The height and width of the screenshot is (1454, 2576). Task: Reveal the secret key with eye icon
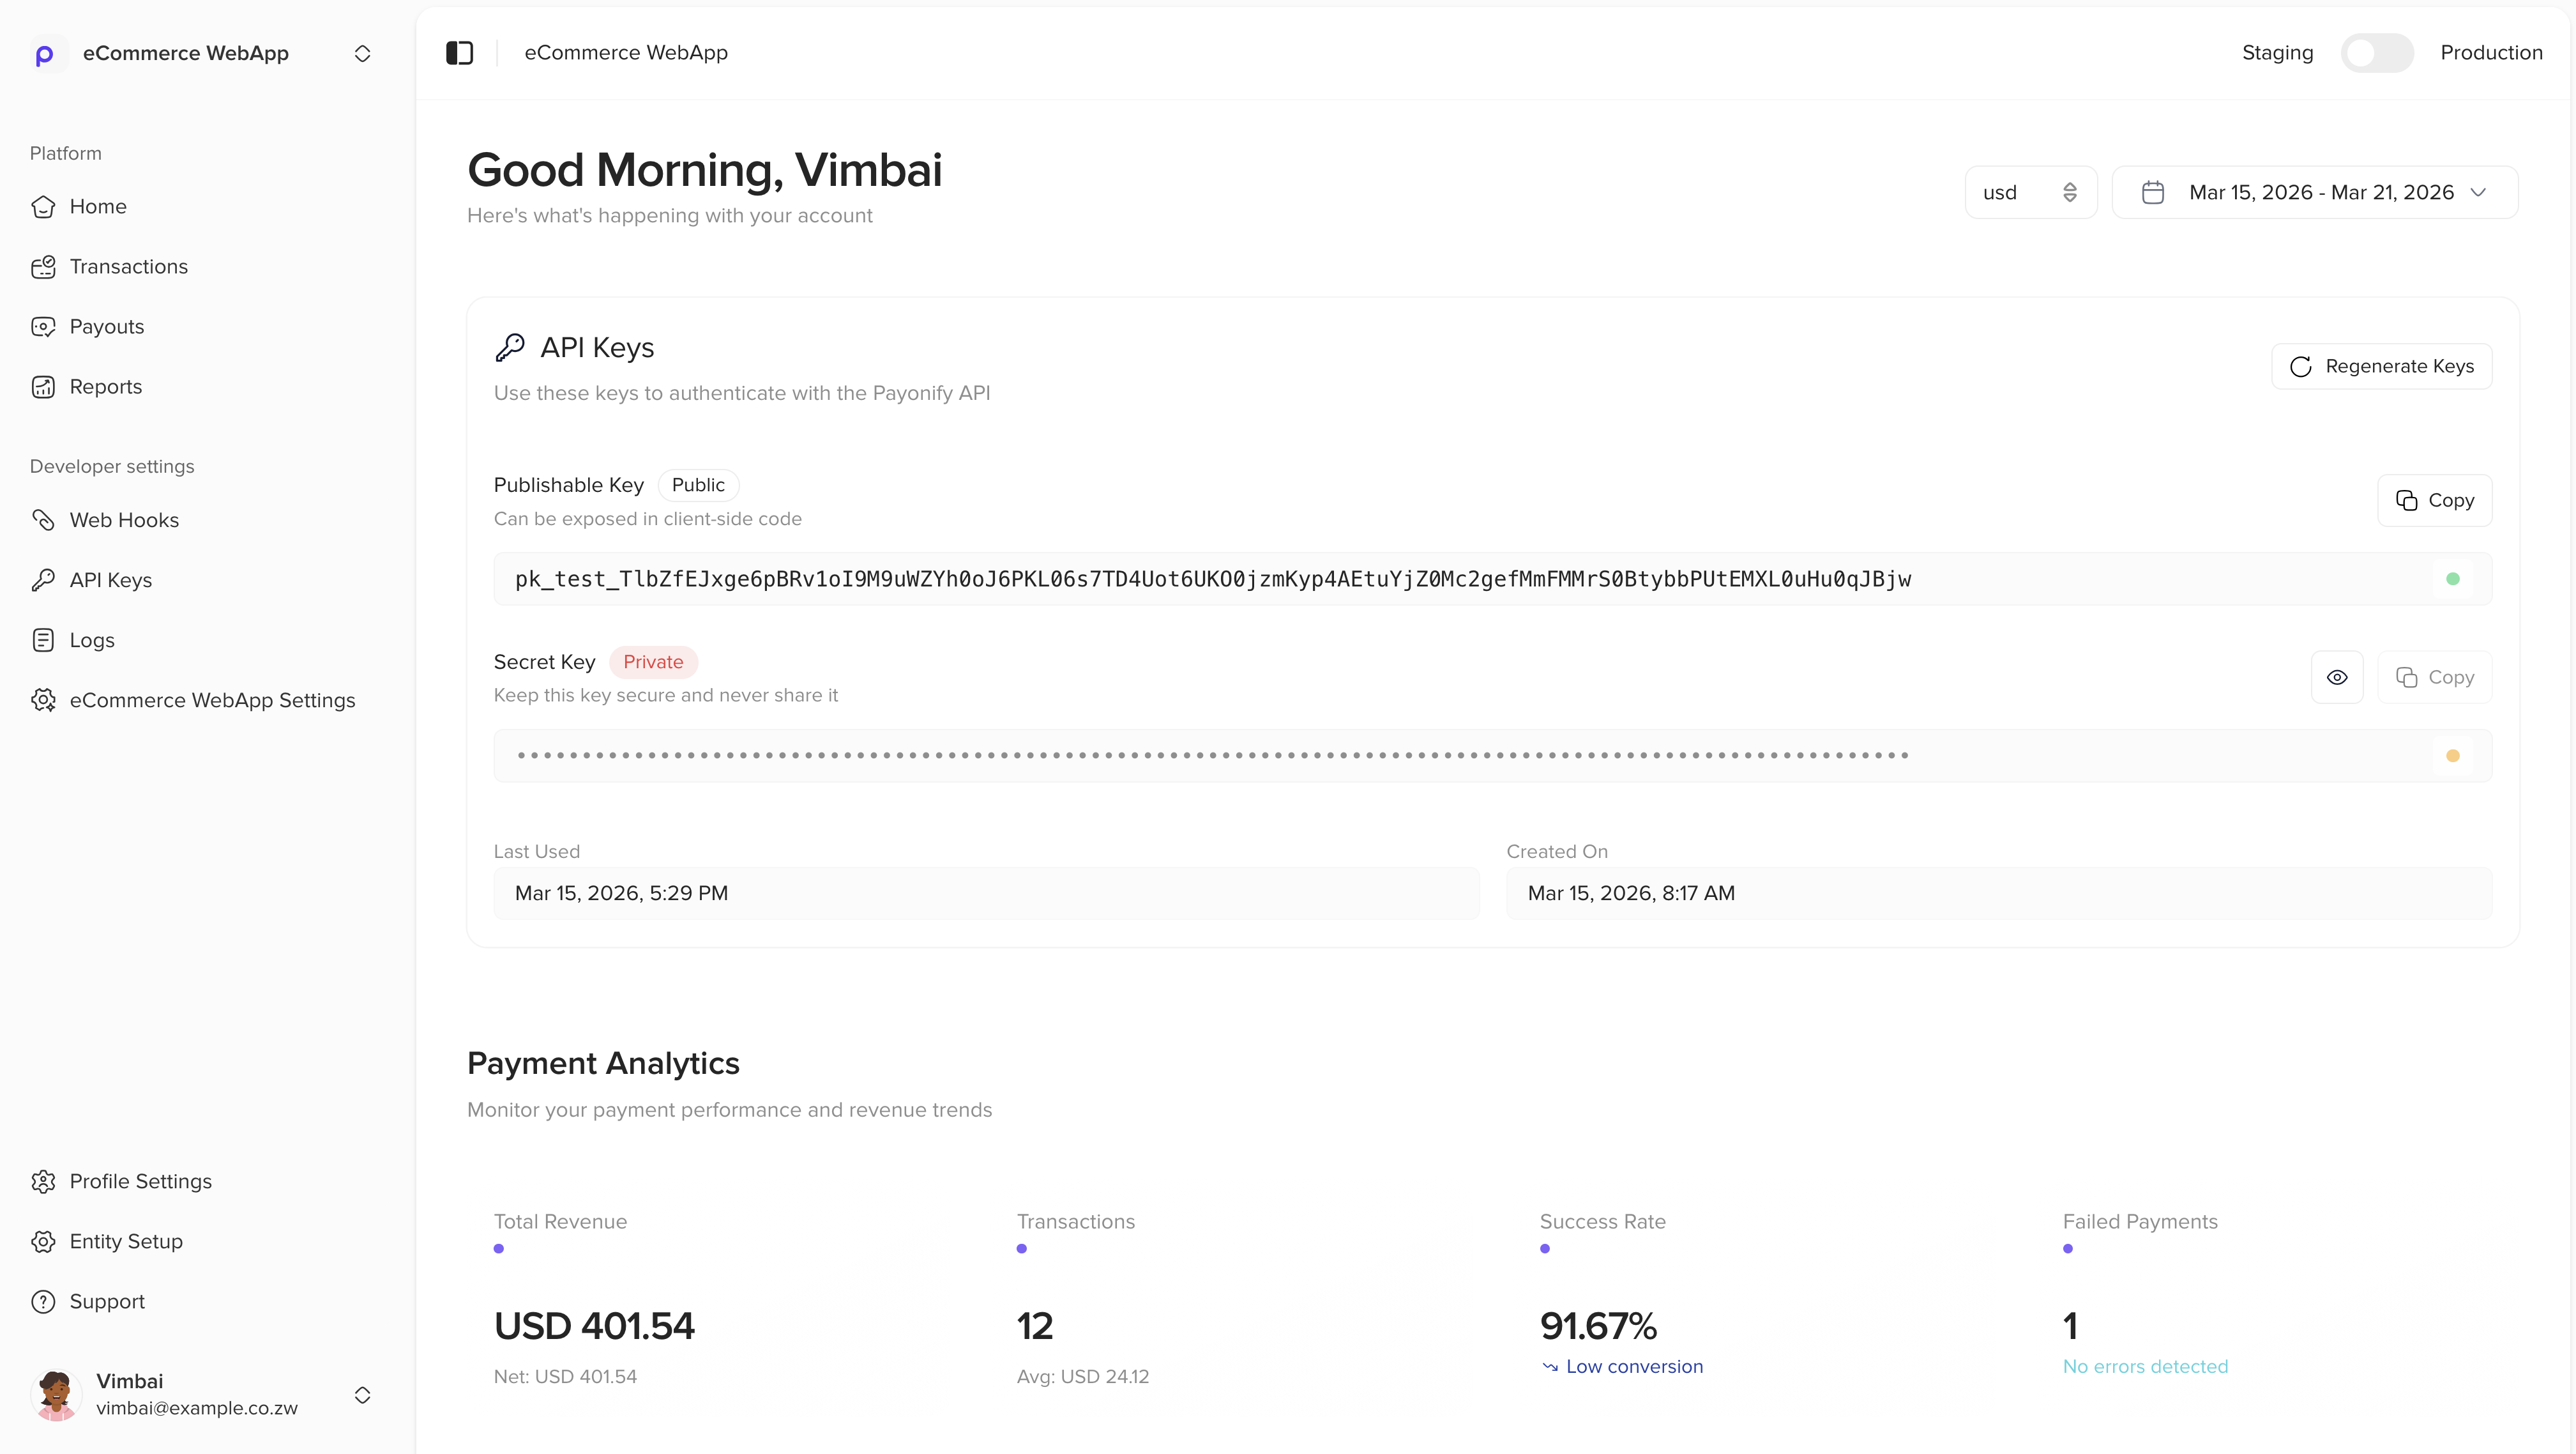2337,677
